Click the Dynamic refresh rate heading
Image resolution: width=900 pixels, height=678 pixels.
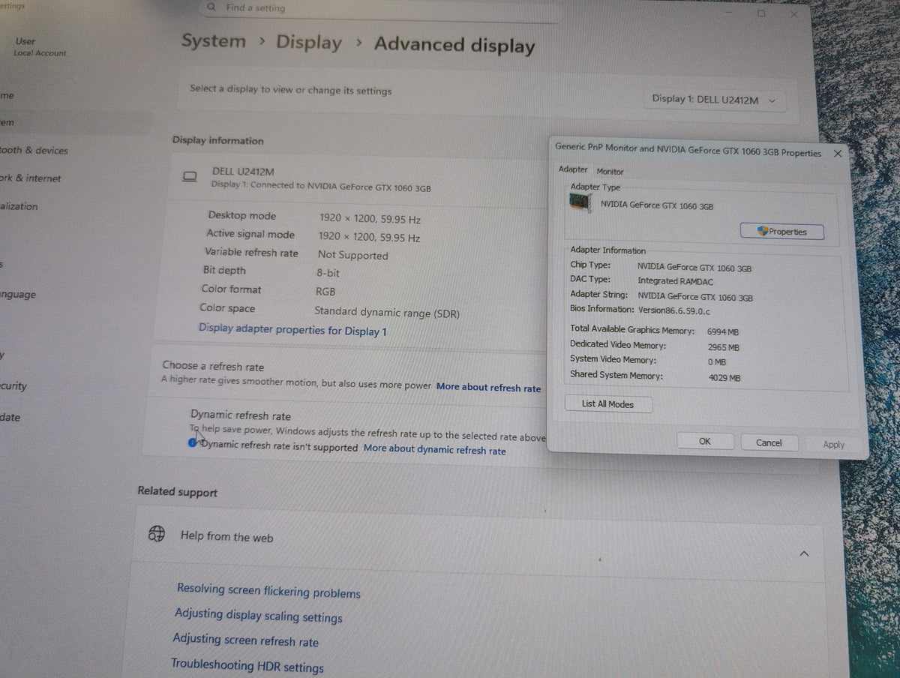click(x=241, y=415)
